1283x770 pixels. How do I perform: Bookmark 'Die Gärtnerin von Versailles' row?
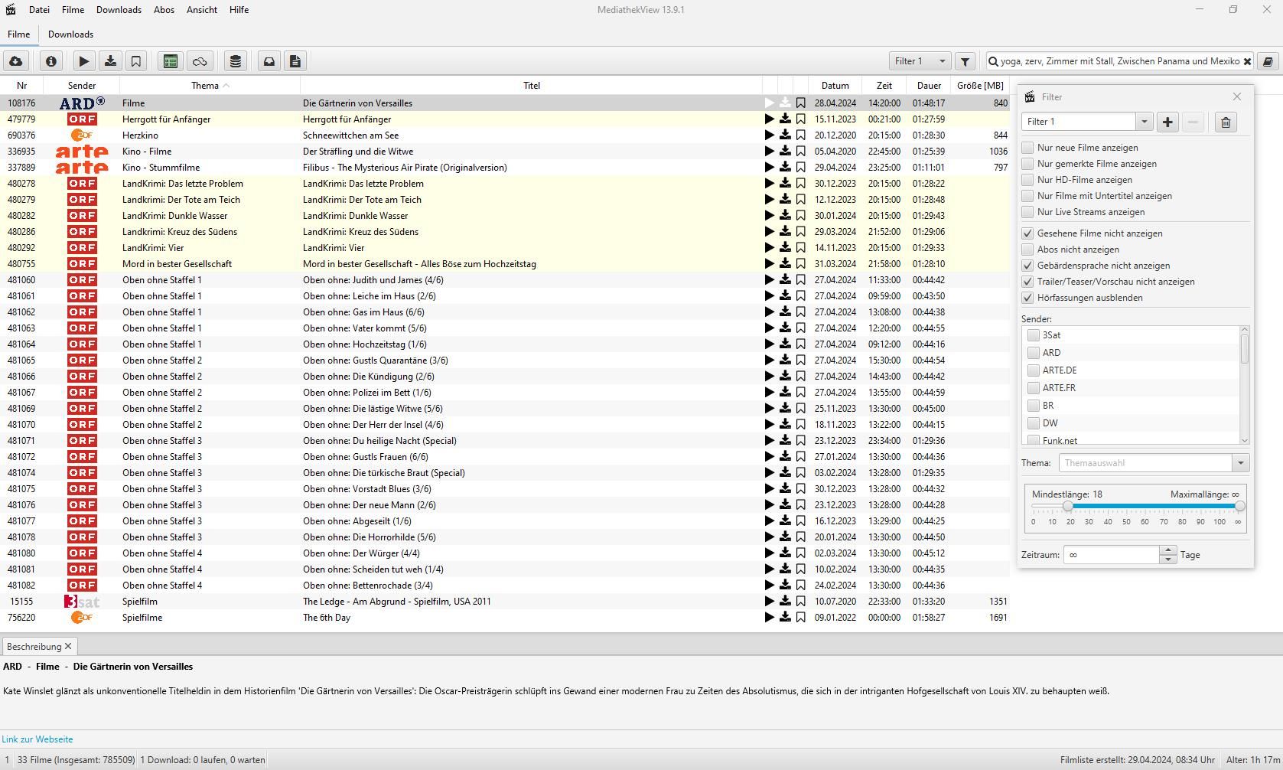pos(801,103)
